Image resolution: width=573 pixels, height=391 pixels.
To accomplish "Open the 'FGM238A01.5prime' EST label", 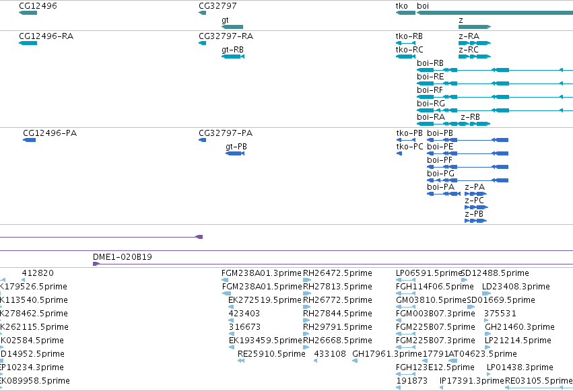I will [x=262, y=287].
